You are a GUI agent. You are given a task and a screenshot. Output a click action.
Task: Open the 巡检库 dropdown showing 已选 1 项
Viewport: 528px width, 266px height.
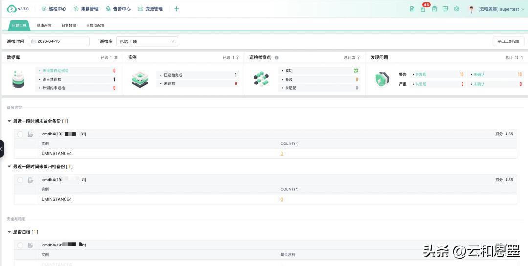click(147, 41)
